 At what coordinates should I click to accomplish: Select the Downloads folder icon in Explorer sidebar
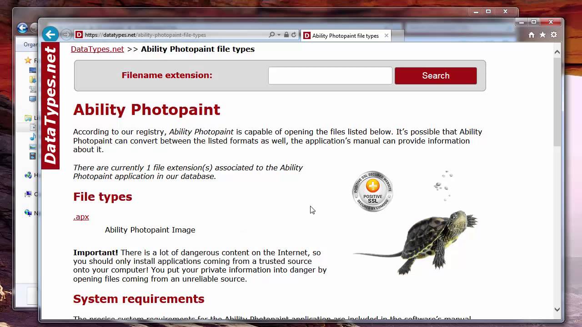33,80
